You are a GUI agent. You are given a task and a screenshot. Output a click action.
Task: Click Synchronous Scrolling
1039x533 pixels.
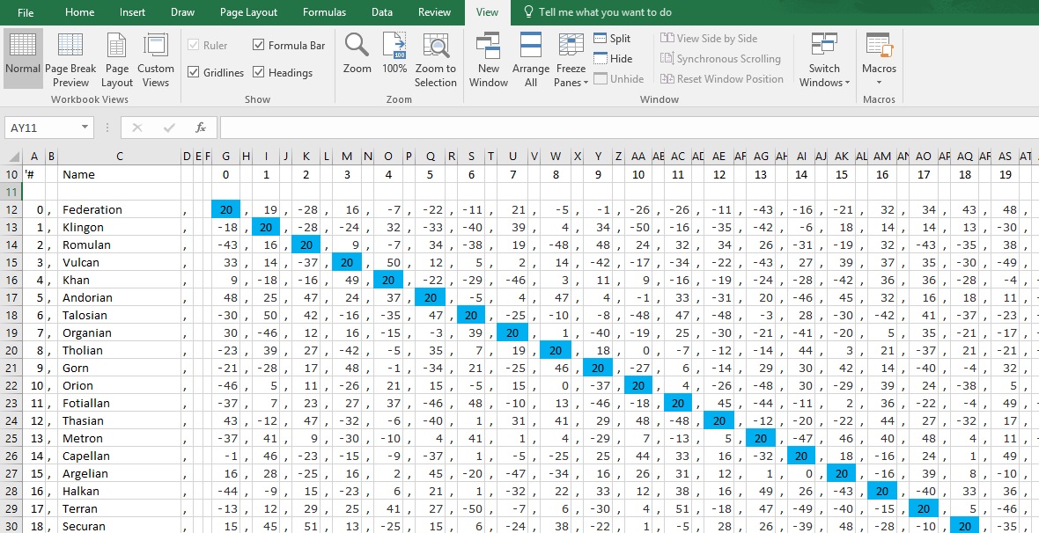[x=720, y=58]
